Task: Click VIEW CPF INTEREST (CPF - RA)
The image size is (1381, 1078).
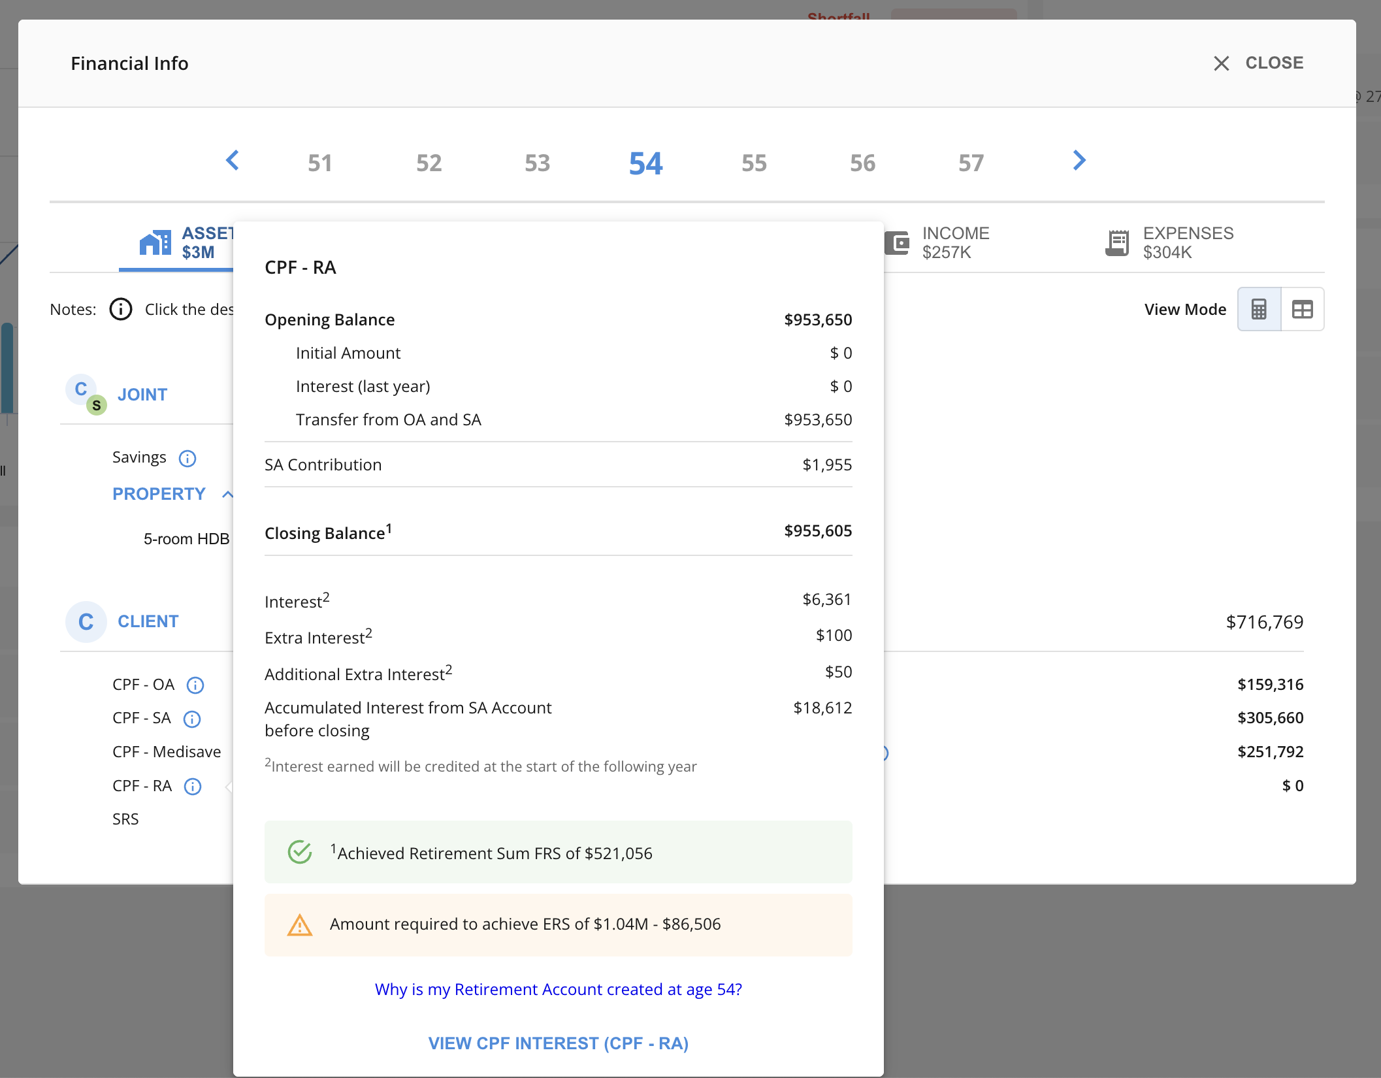Action: click(558, 1043)
